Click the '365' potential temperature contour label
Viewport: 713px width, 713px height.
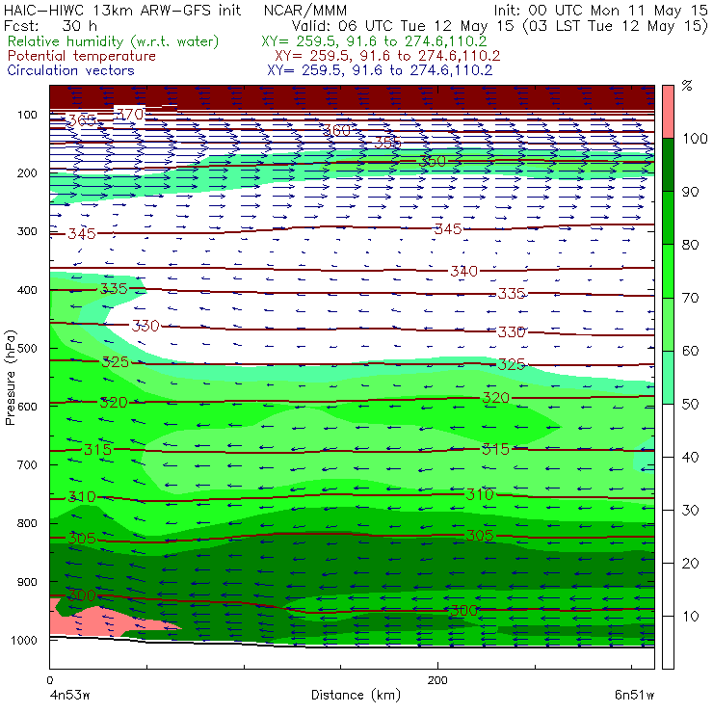tap(82, 120)
